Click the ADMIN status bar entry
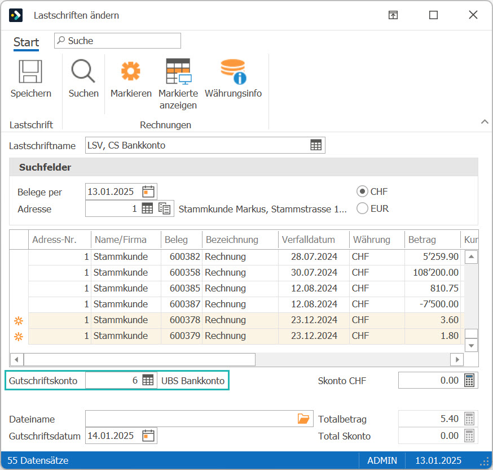493x470 pixels. point(382,460)
